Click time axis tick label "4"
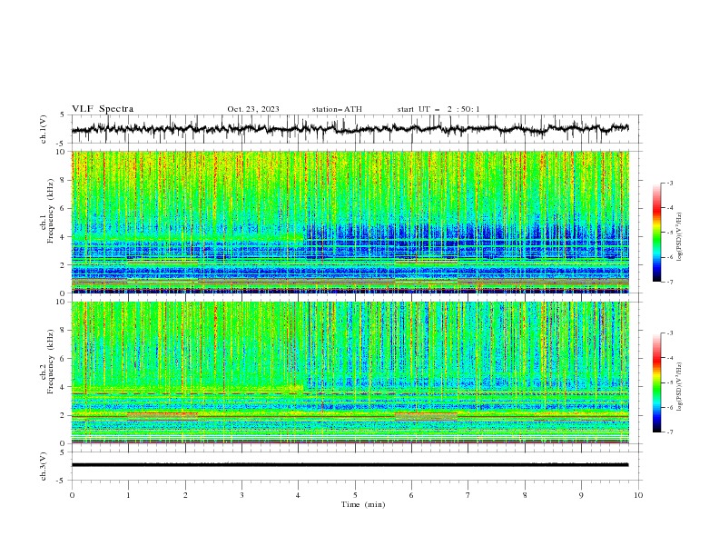 coord(299,495)
